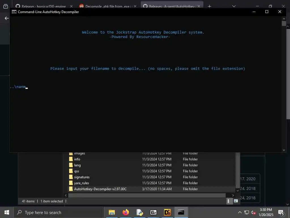Image resolution: width=290 pixels, height=218 pixels.
Task: Open the Firefox View icon
Action: click(x=6, y=6)
